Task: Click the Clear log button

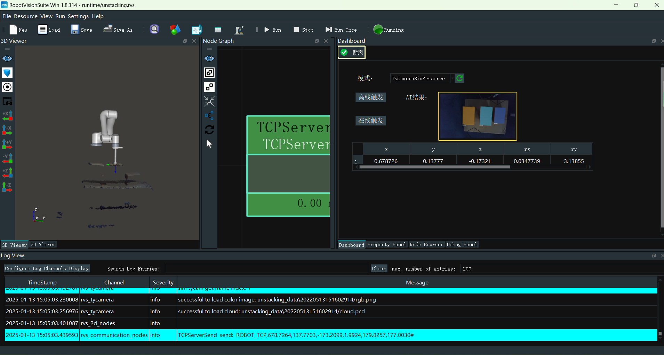Action: click(x=379, y=268)
